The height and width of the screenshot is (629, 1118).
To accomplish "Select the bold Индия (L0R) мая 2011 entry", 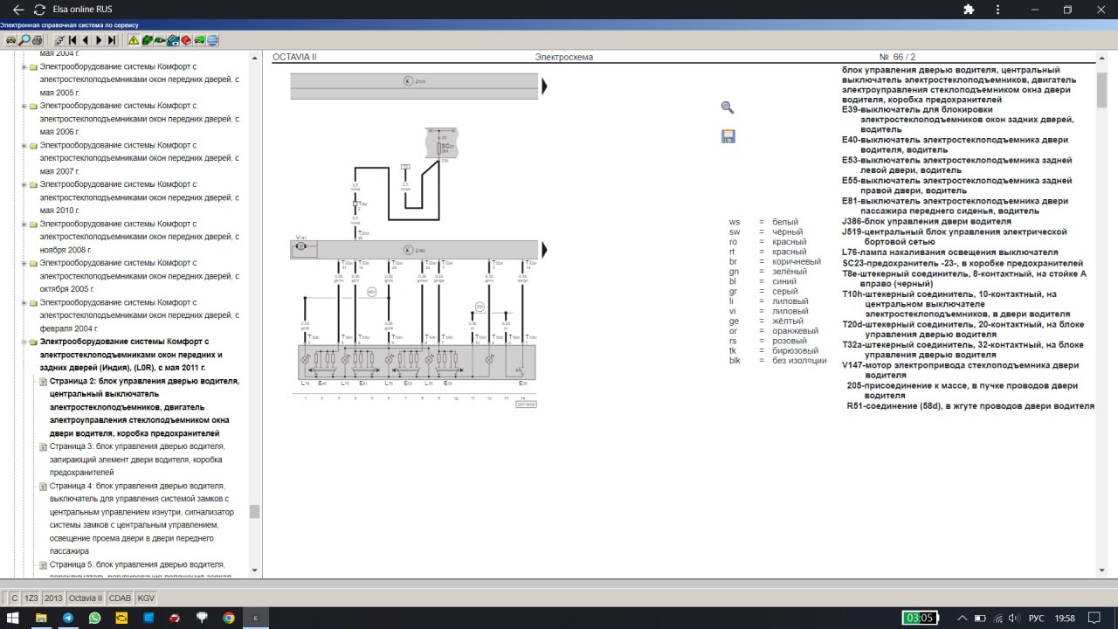I will (x=131, y=355).
